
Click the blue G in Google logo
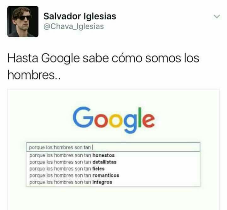coord(83,117)
